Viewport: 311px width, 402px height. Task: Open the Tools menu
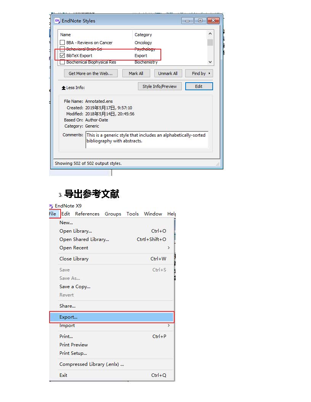tap(132, 214)
